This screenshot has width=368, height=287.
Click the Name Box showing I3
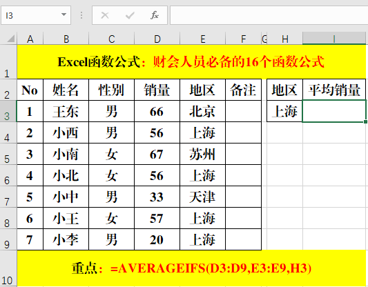[x=36, y=15]
